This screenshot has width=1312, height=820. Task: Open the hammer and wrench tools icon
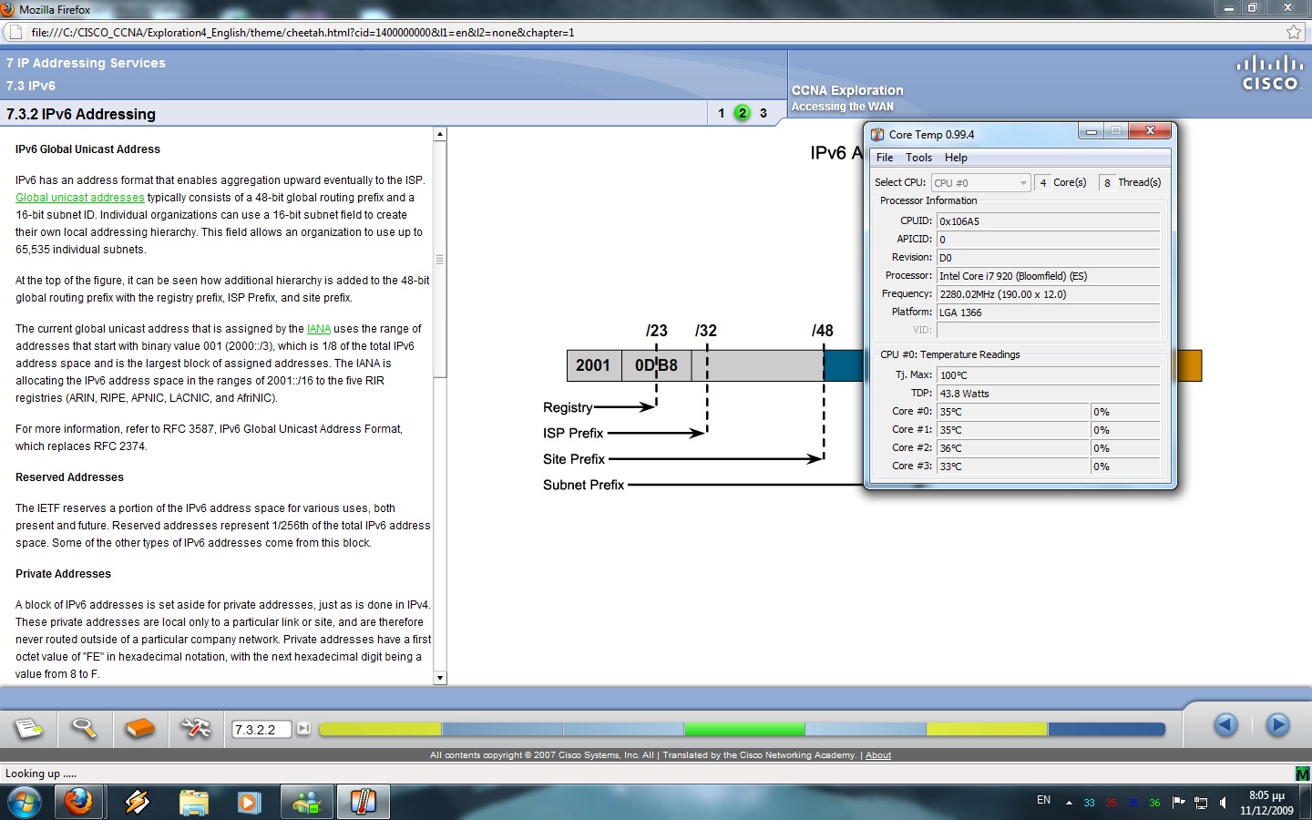tap(195, 728)
